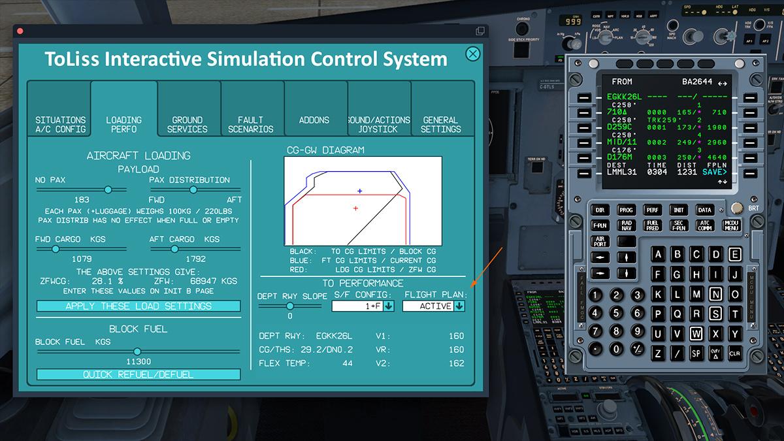This screenshot has width=784, height=441.
Task: Click the BLOCK FUEL slider handle
Action: click(137, 351)
